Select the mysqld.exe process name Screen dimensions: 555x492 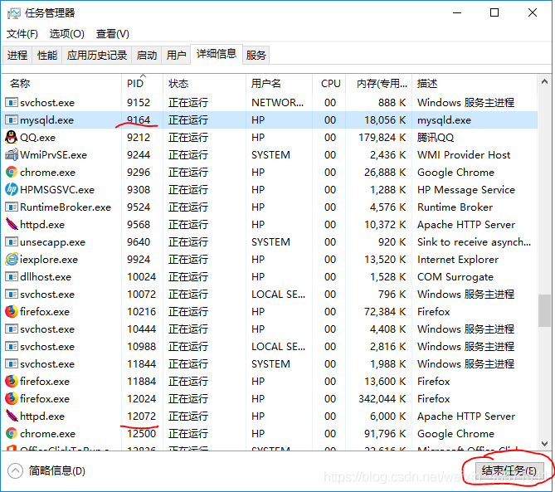tap(46, 120)
